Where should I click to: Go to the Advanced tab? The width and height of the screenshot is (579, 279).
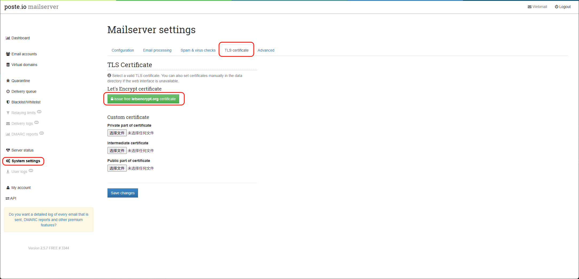pos(266,50)
